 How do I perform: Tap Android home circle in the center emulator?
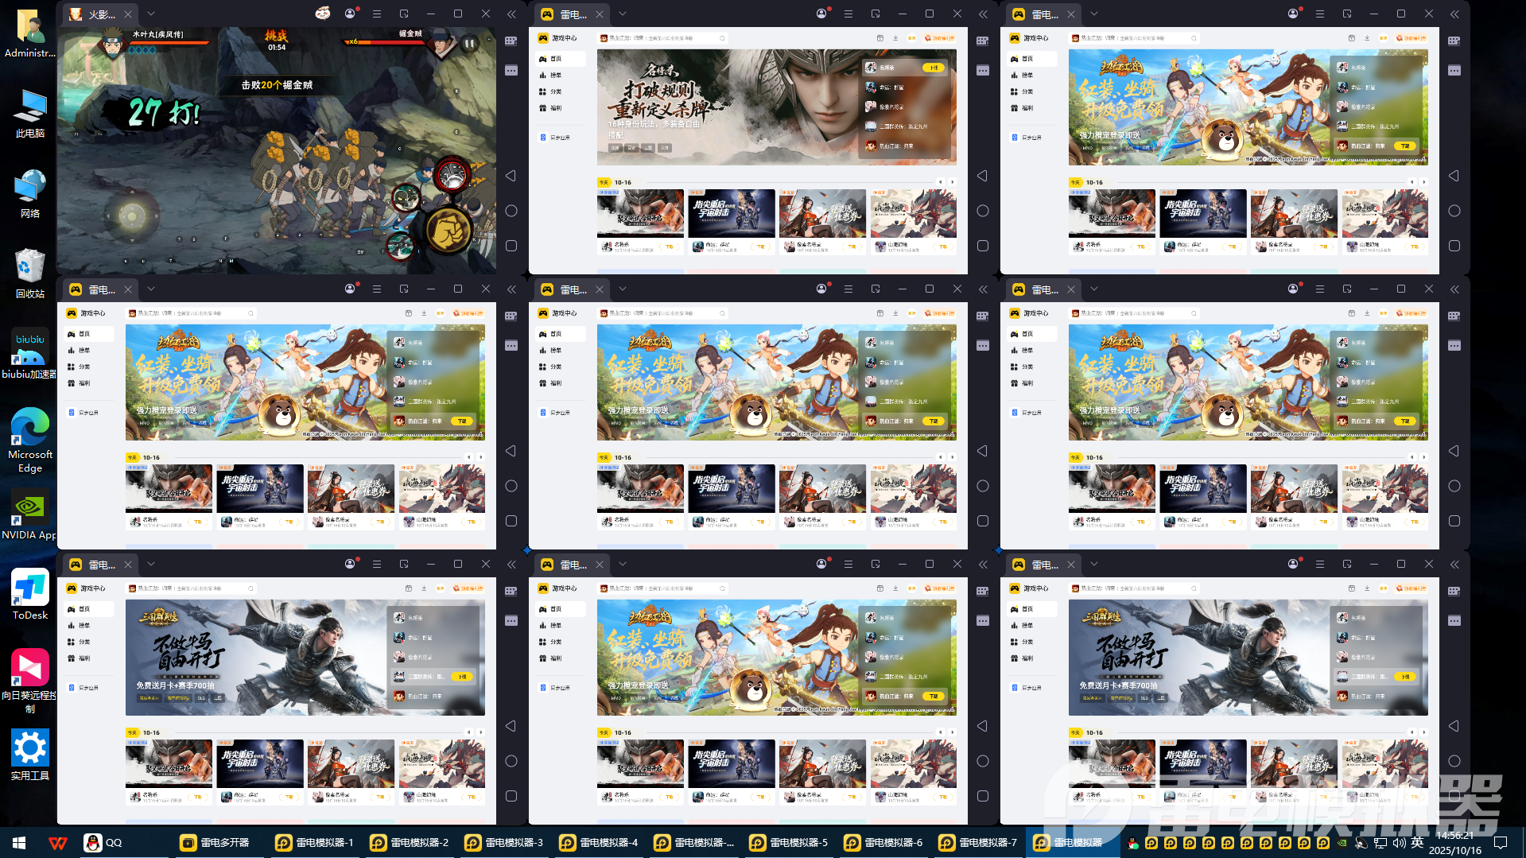(983, 486)
